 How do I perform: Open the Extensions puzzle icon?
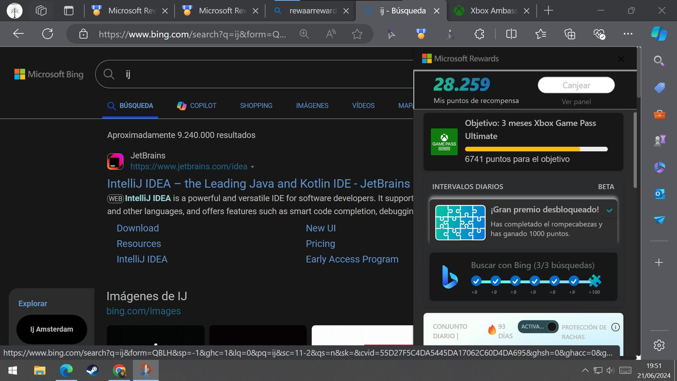(479, 34)
